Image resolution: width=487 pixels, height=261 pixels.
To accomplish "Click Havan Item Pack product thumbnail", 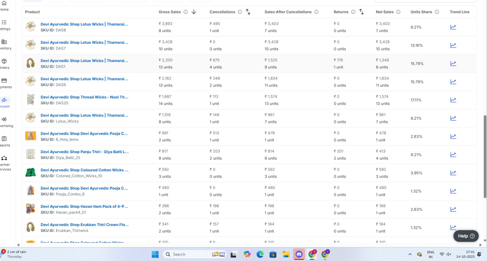I will 30,209.
